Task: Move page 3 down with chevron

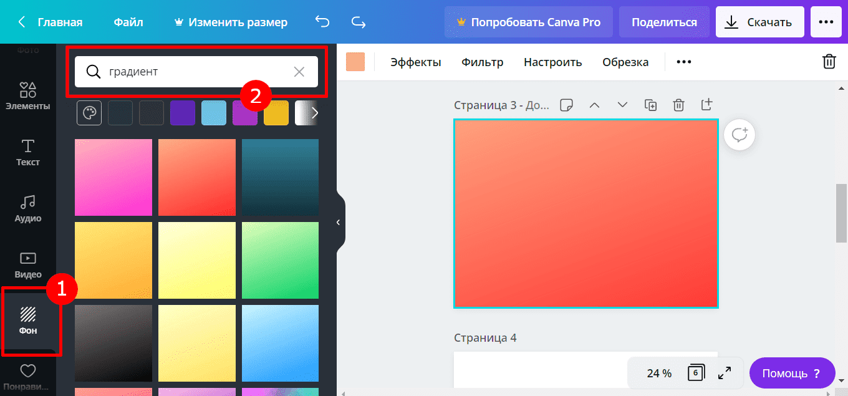Action: click(x=622, y=105)
